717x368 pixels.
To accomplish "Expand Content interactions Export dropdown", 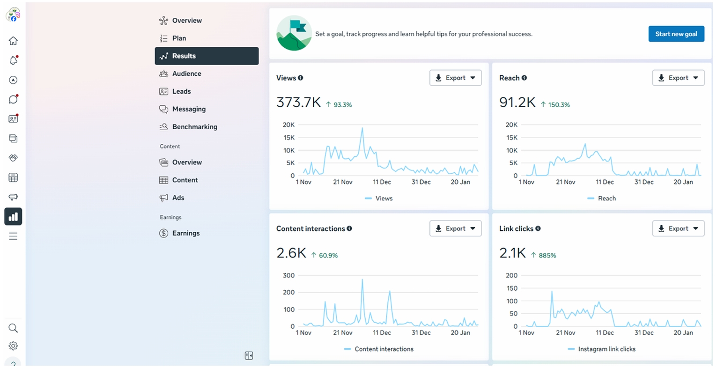I will 455,228.
